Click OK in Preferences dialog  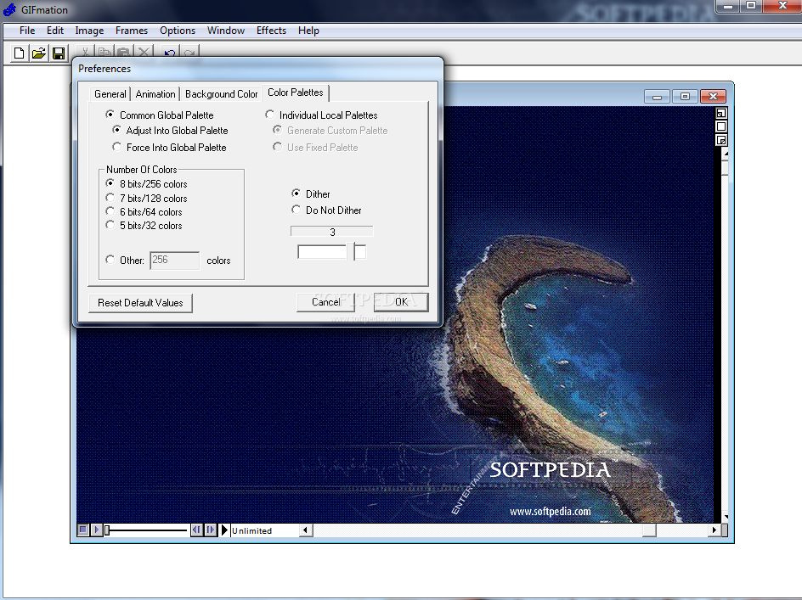point(401,302)
